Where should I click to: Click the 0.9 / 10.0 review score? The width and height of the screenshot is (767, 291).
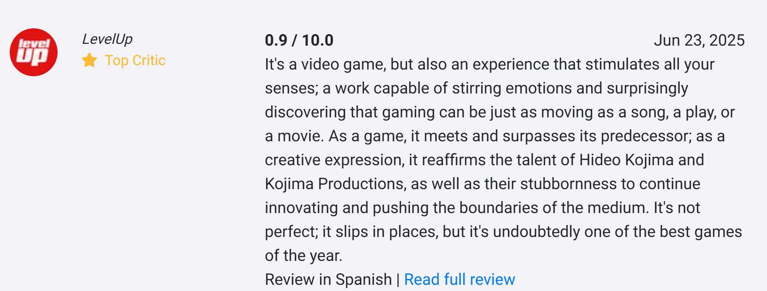coord(299,40)
